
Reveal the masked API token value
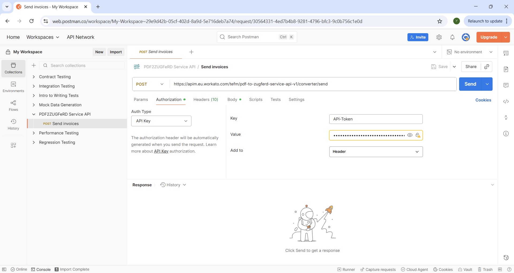[x=410, y=135]
